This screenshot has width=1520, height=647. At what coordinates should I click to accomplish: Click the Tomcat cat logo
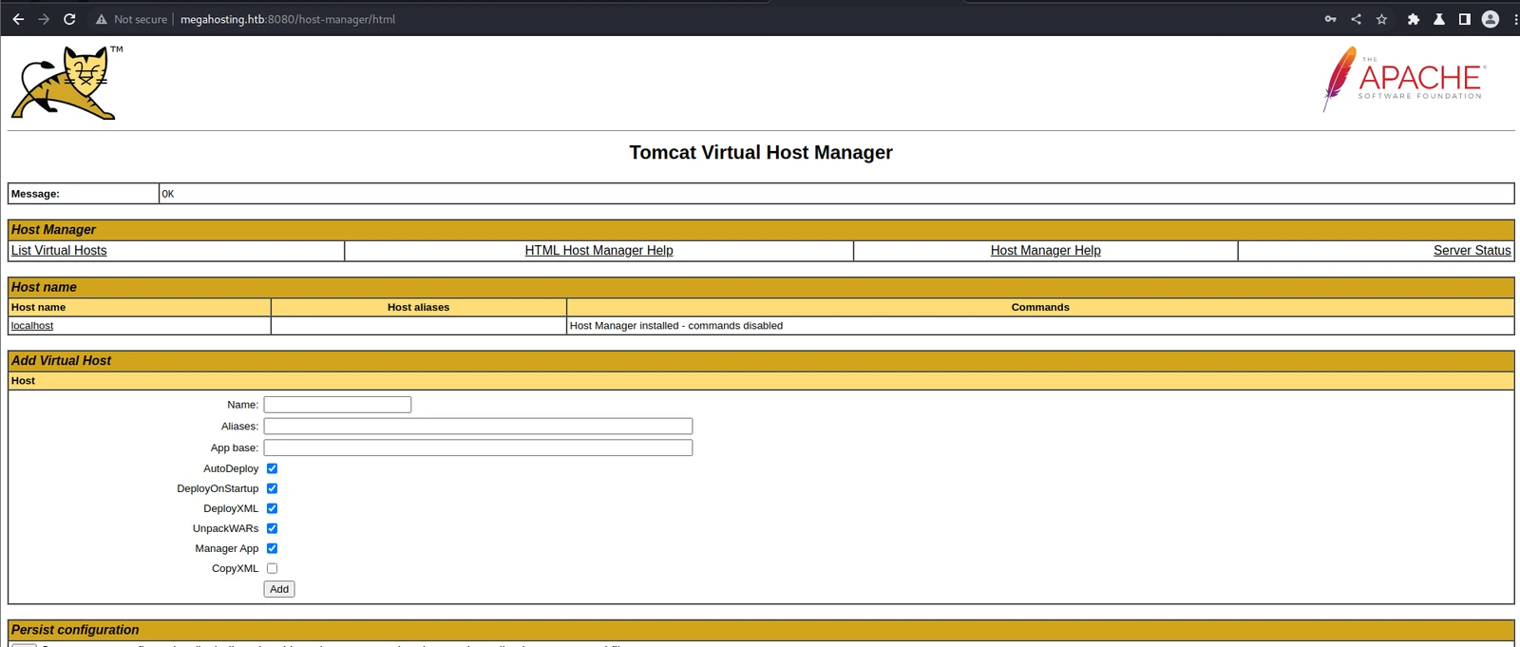click(x=66, y=83)
